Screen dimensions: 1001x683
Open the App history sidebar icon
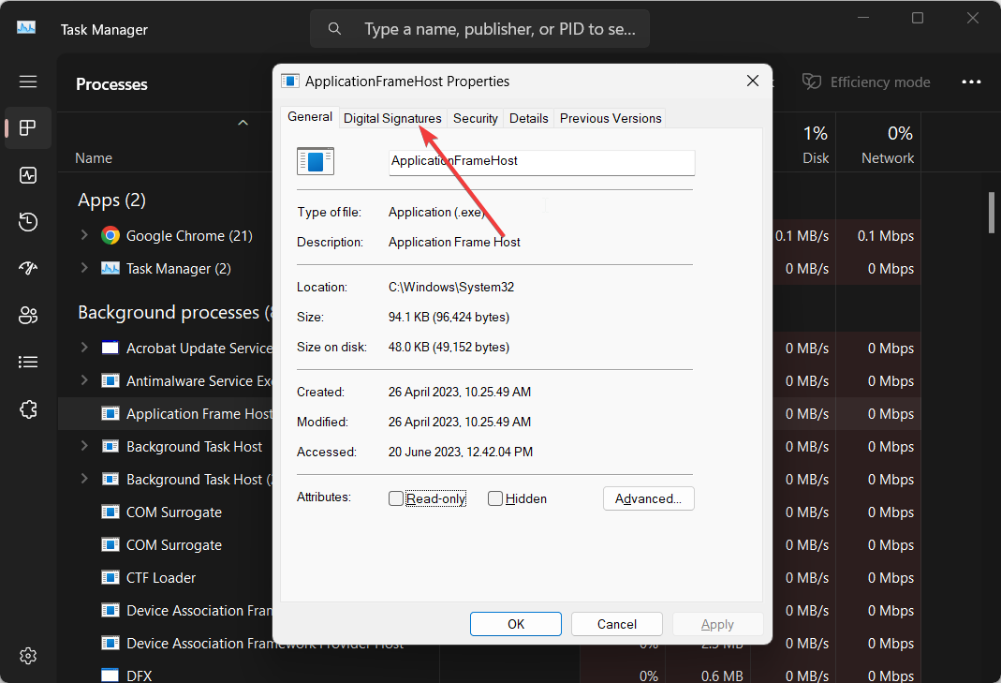click(x=28, y=222)
